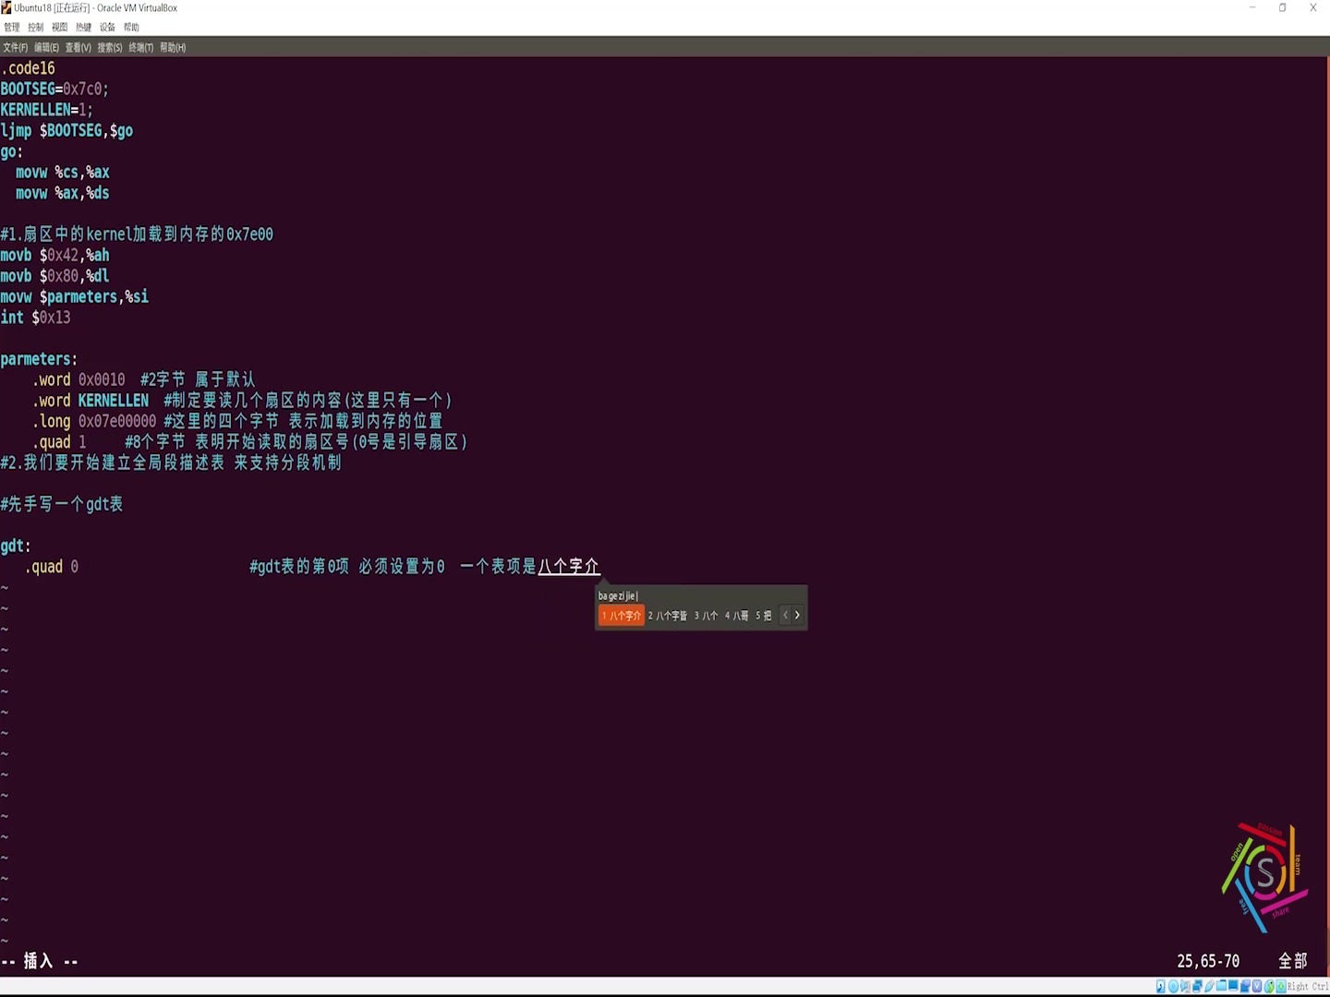Click the BOOTSEG=0x7c0; line

54,90
